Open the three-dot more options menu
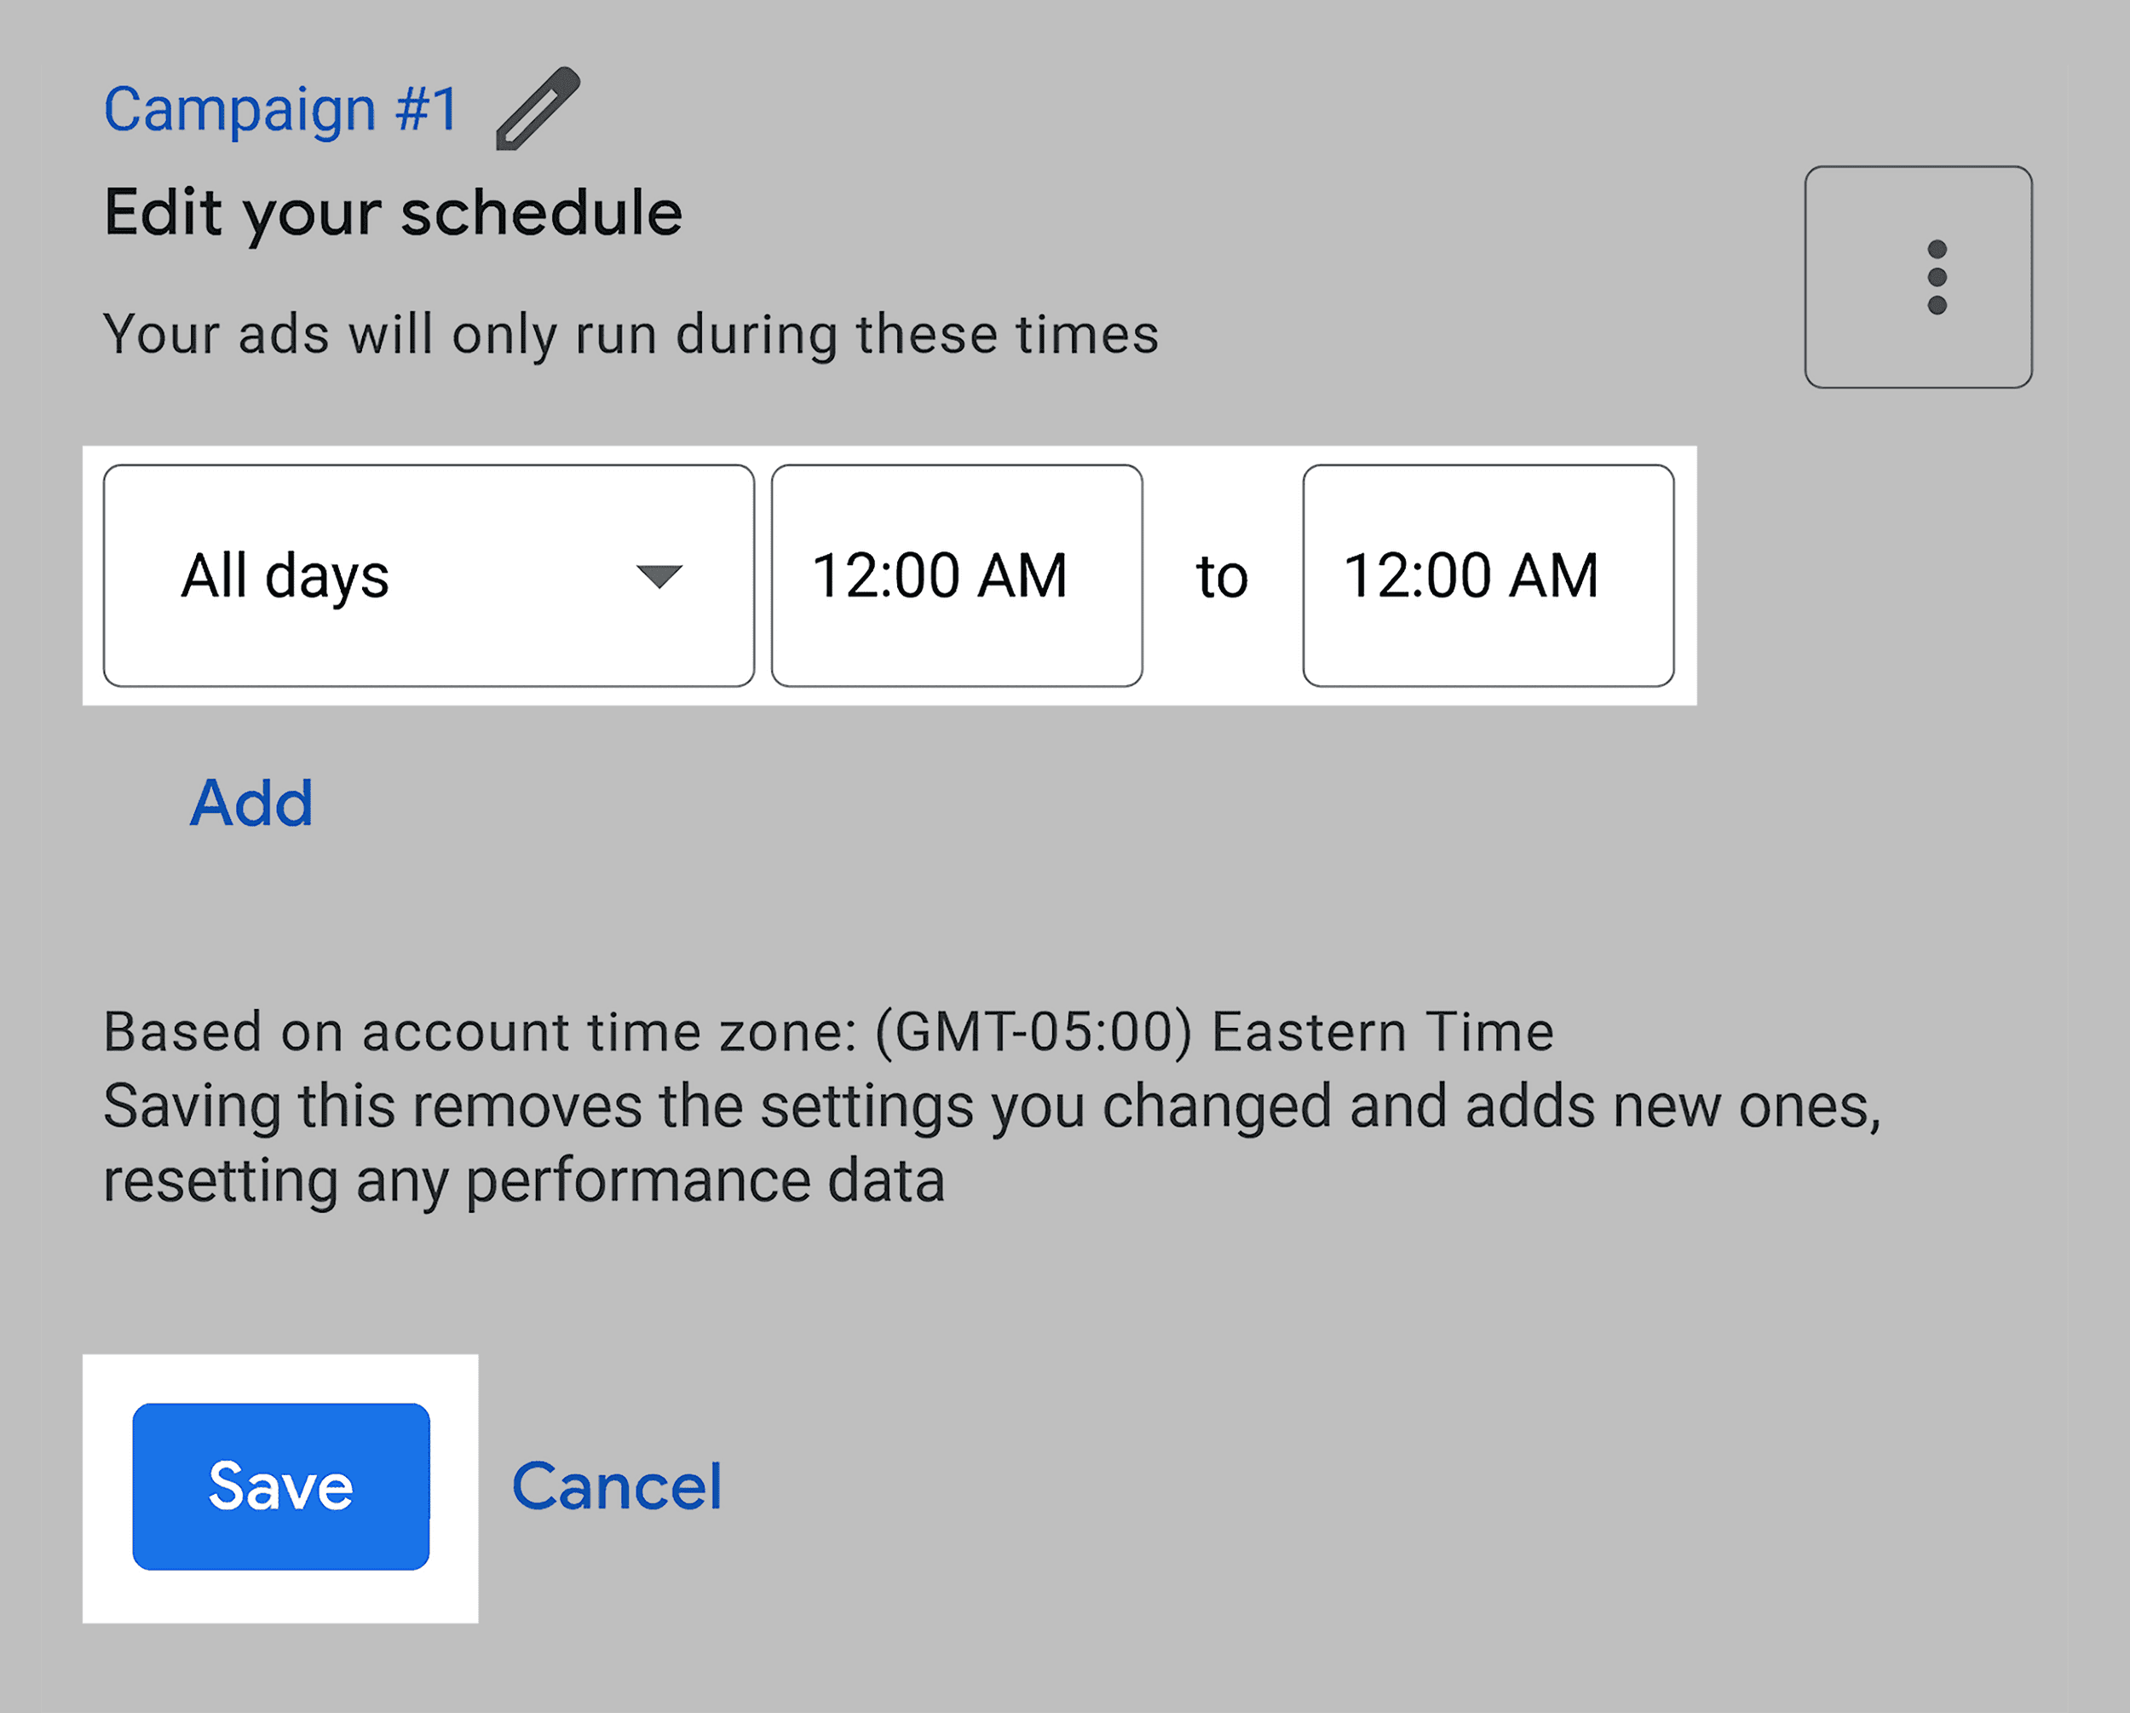The image size is (2130, 1713). pyautogui.click(x=1937, y=278)
